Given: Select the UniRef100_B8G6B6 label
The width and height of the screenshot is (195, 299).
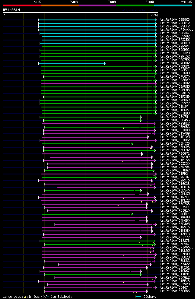Looking at the screenshot, I should 175,291.
